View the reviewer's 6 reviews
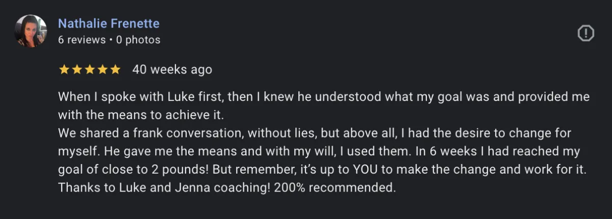The image size is (612, 219). pyautogui.click(x=82, y=40)
